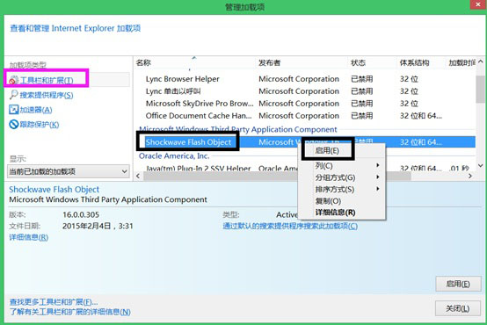
Task: Click the 关闭(L) button
Action: (x=458, y=308)
